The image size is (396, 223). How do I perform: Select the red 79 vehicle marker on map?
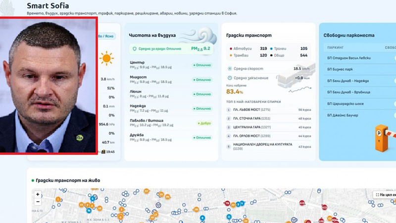coord(227,203)
